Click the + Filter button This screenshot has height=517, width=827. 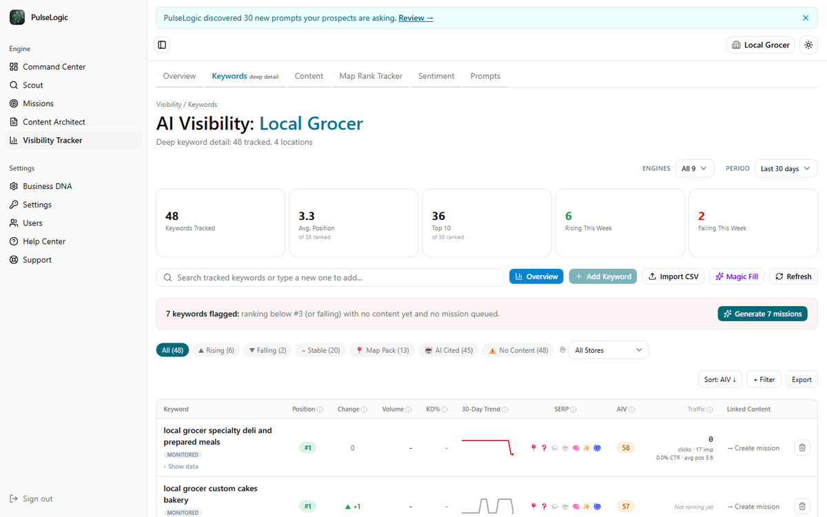pyautogui.click(x=764, y=379)
